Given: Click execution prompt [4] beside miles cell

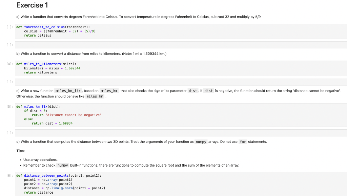Looking at the screenshot, I should pos(9,64).
